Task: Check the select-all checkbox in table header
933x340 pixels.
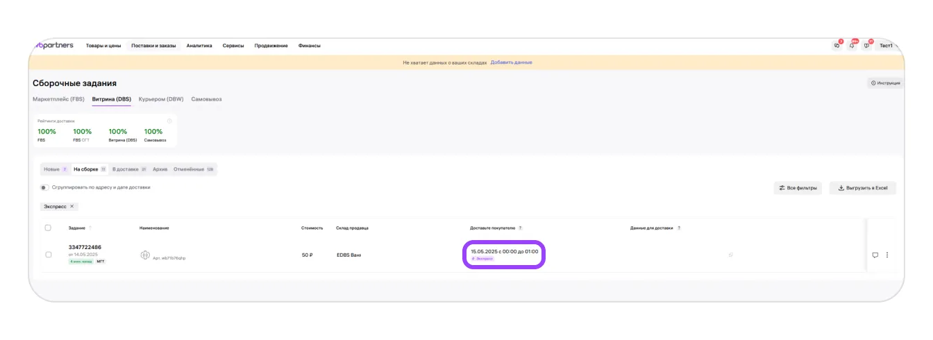Action: point(48,228)
